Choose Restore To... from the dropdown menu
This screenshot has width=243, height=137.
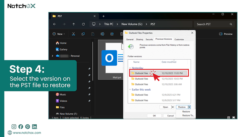pos(188,115)
